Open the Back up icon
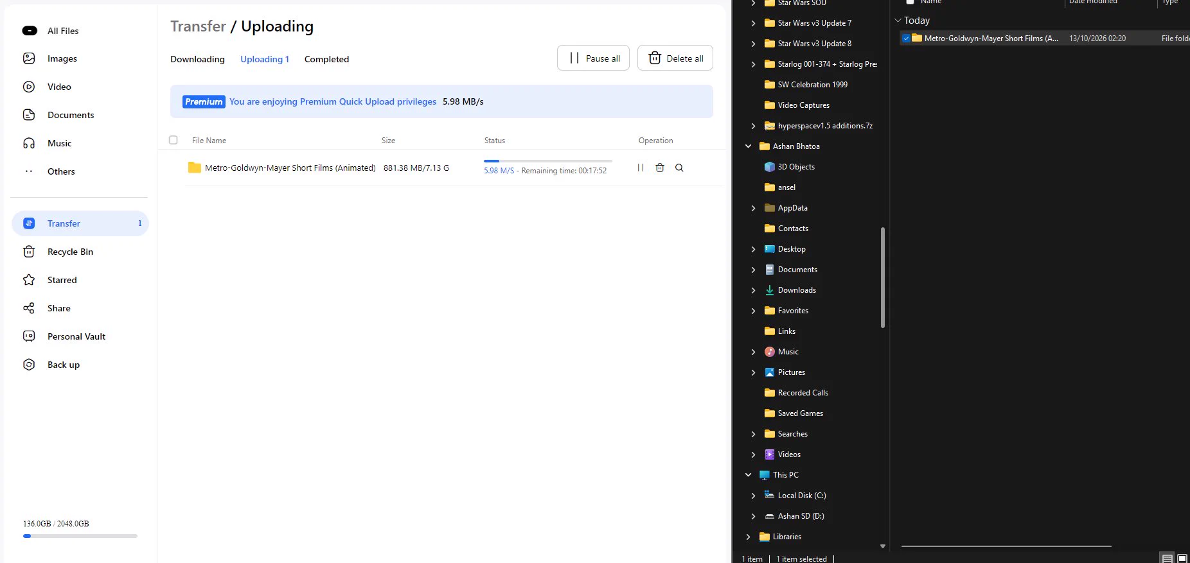 click(29, 365)
